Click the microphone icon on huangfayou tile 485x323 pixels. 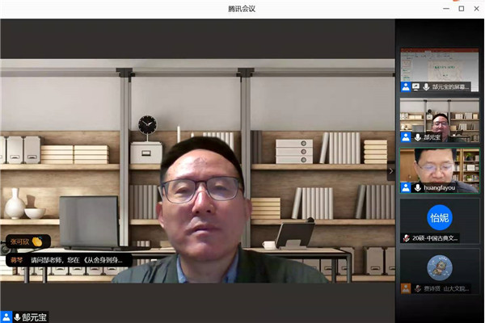click(417, 187)
